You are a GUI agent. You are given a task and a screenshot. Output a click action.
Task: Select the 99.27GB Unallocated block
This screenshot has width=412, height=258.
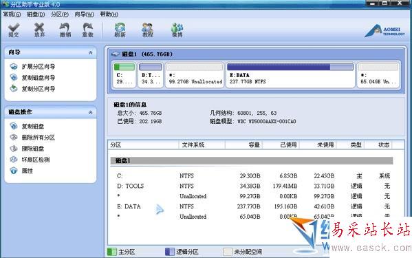[195, 74]
